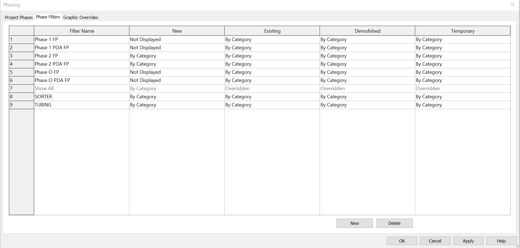
Task: Click the New column header
Action: click(177, 31)
